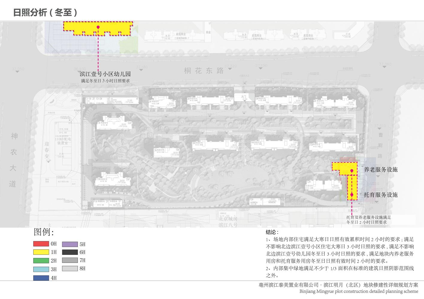Select the yellow 1H legend swatch
The height and width of the screenshot is (299, 424).
pyautogui.click(x=41, y=252)
